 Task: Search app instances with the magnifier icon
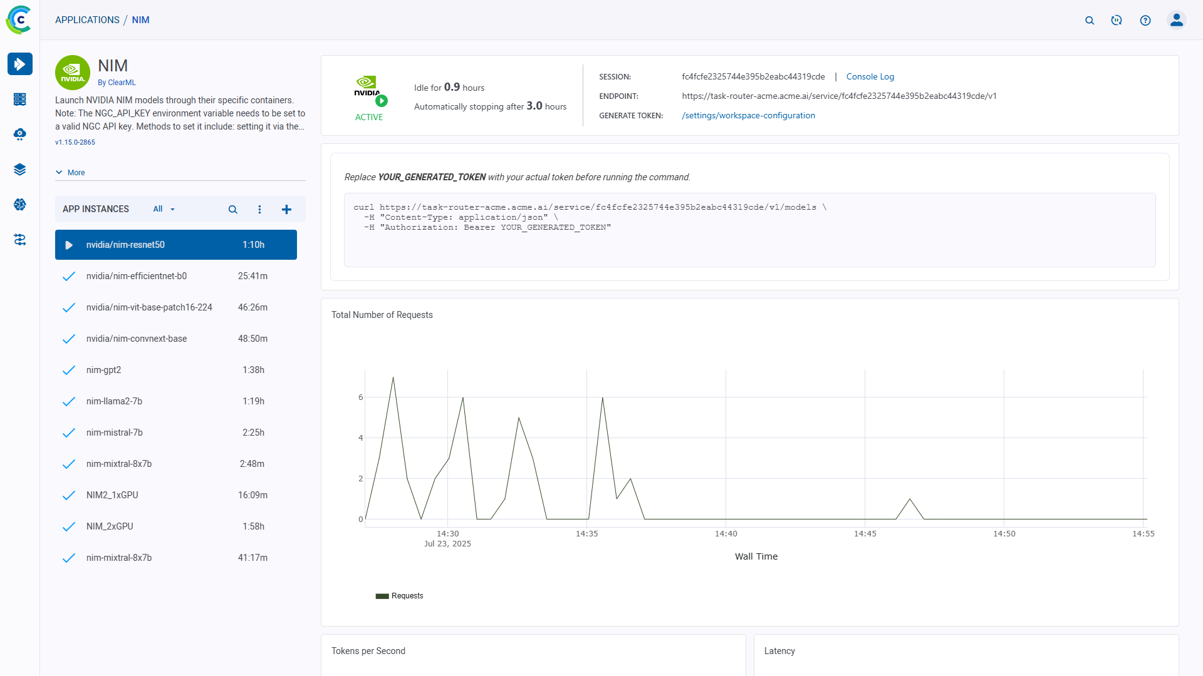coord(232,210)
